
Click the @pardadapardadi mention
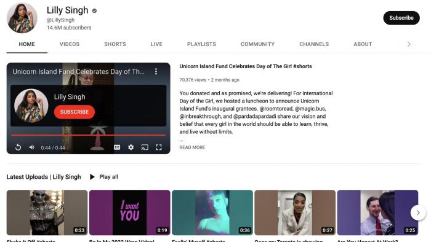[254, 116]
